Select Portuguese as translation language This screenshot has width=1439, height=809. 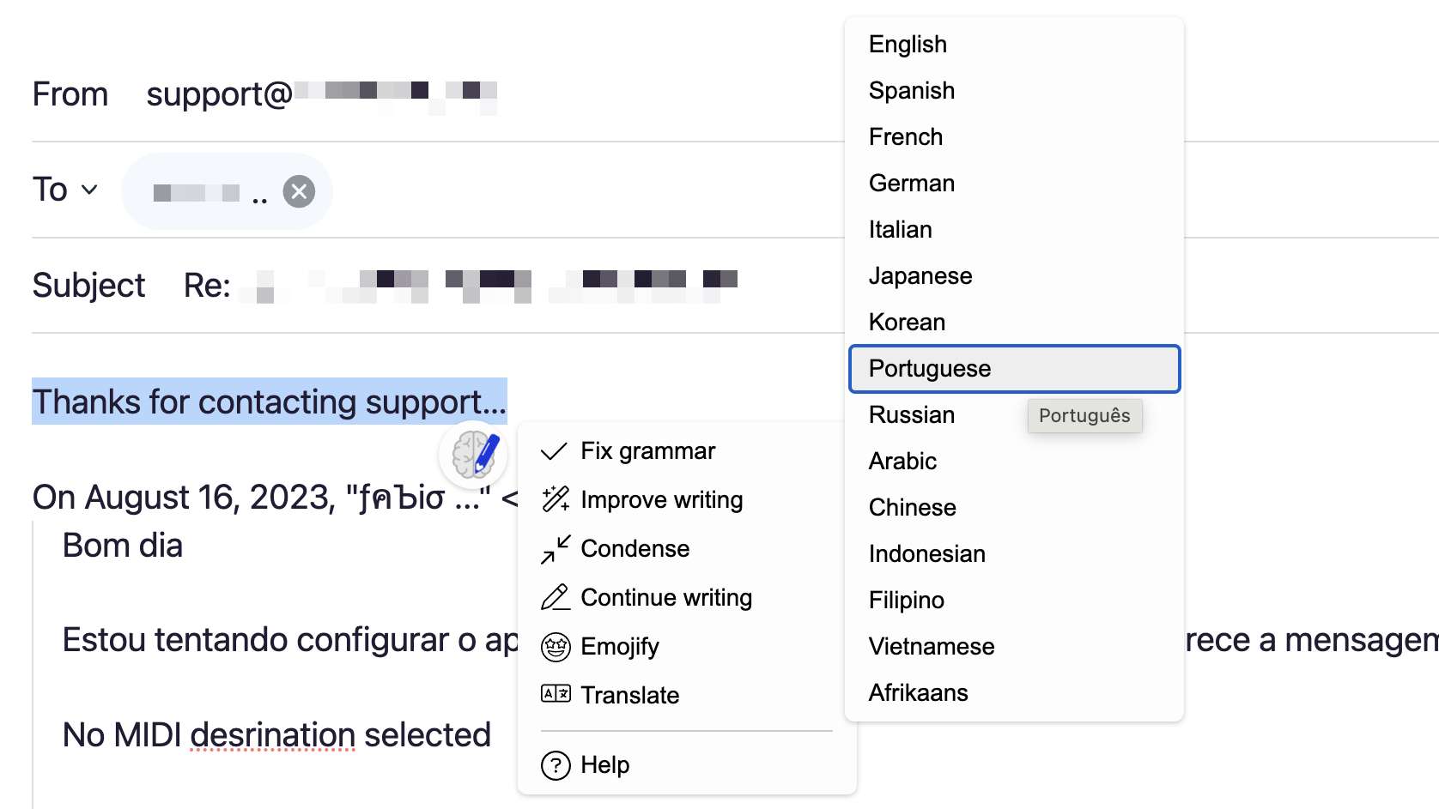click(930, 368)
